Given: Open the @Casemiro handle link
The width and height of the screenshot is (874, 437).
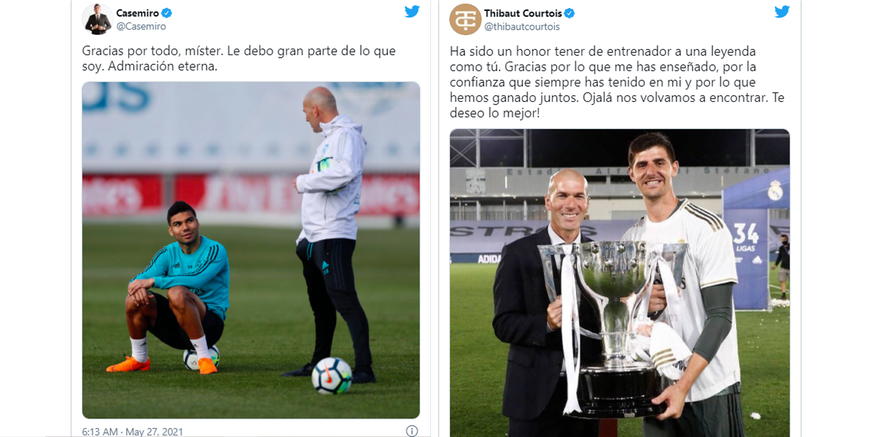Looking at the screenshot, I should [x=141, y=27].
